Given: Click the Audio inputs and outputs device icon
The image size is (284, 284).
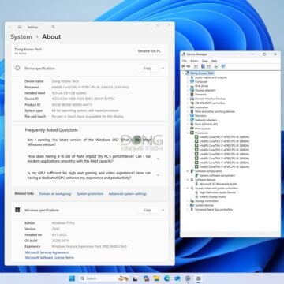Looking at the screenshot, I should point(192,77).
